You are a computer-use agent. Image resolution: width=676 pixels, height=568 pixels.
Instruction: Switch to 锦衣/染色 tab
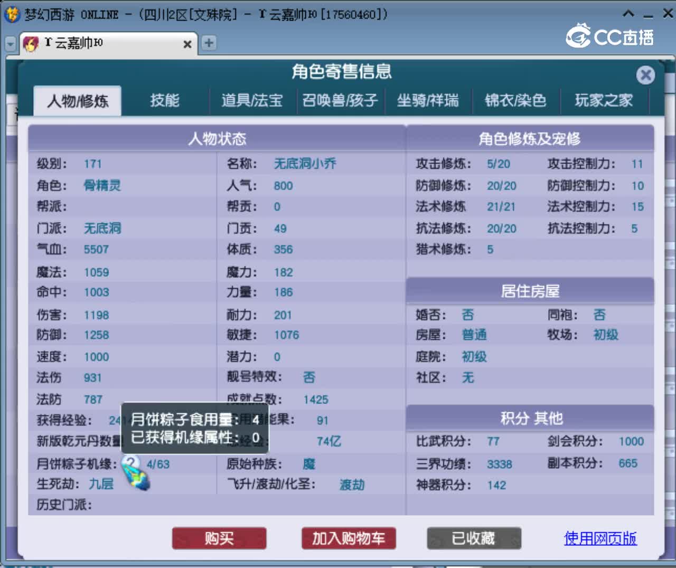515,100
